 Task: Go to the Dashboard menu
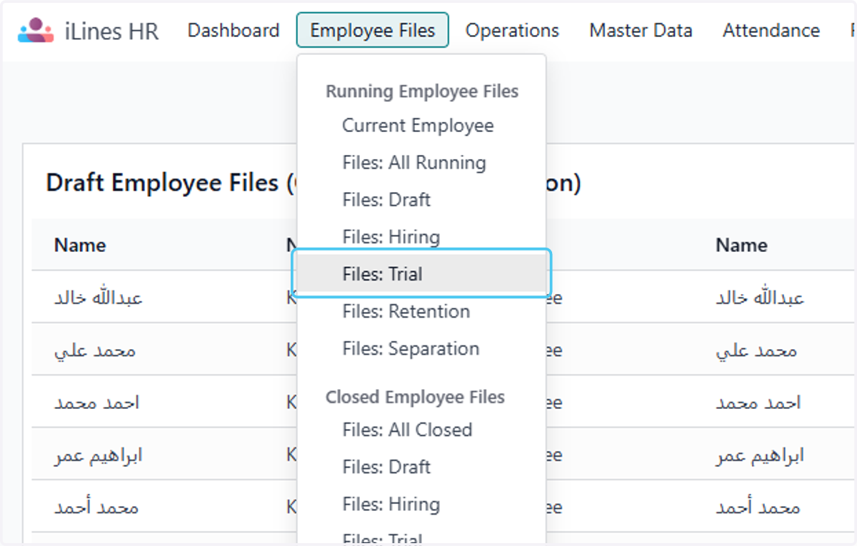pyautogui.click(x=234, y=31)
